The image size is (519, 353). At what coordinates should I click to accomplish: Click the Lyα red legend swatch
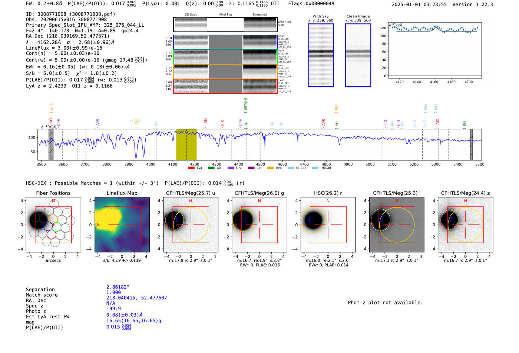[191, 168]
